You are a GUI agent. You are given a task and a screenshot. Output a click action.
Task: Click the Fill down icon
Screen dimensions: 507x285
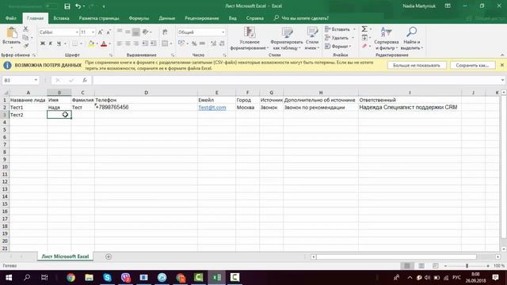pos(364,38)
